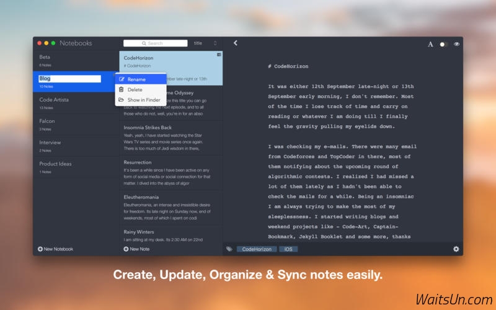Screen dimensions: 496x310
Task: Select the iOS tag
Action: tap(288, 249)
